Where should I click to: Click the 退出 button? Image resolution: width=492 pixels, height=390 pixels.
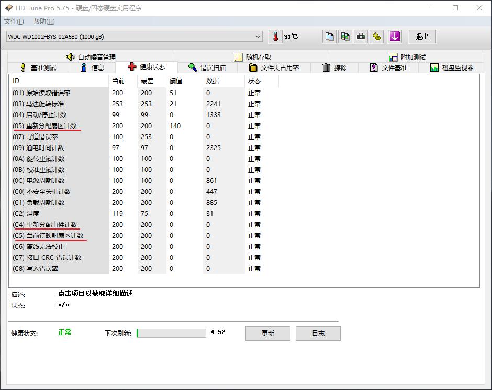pos(422,37)
